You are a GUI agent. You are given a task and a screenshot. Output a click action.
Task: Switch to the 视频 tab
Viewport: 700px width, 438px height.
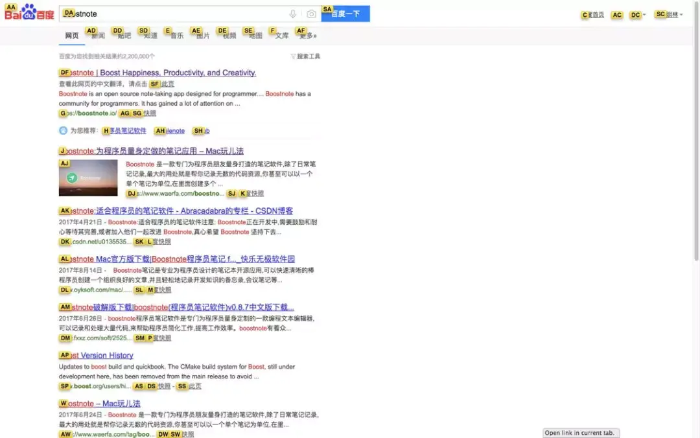229,36
